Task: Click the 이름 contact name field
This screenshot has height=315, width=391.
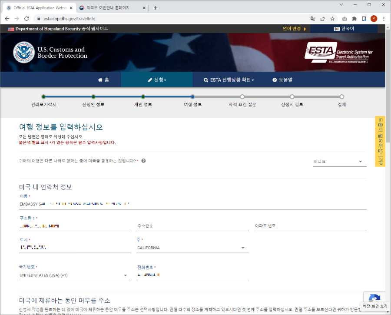Action: click(x=193, y=204)
